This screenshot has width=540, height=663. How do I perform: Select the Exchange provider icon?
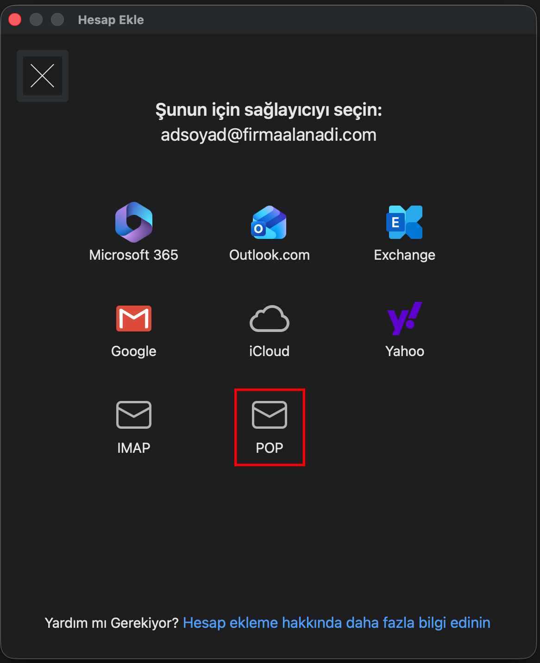pos(404,222)
